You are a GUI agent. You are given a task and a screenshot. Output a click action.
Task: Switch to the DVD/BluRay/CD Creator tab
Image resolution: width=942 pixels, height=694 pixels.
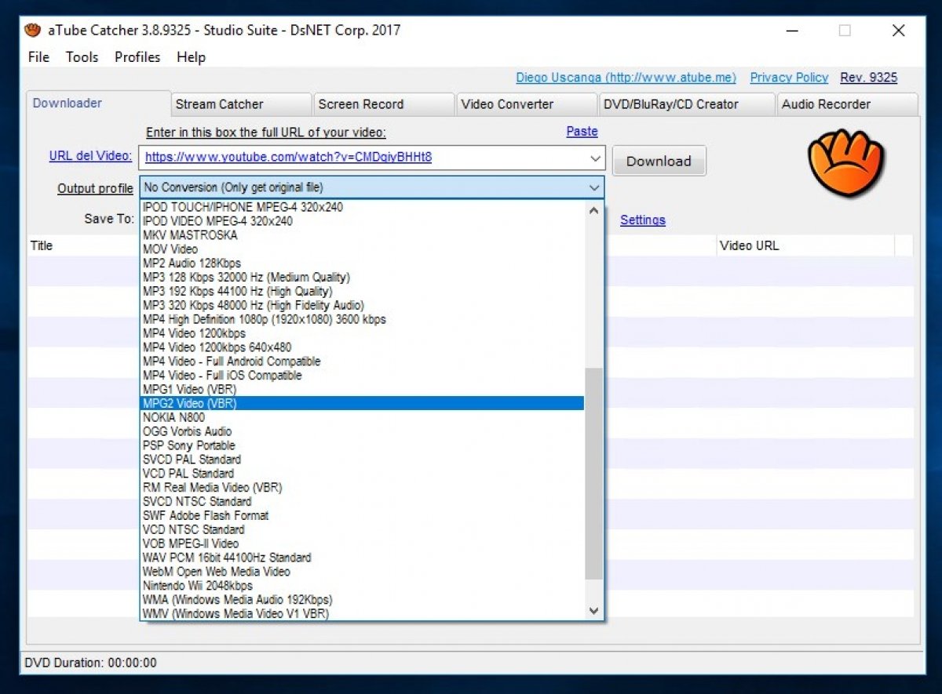[x=687, y=104]
